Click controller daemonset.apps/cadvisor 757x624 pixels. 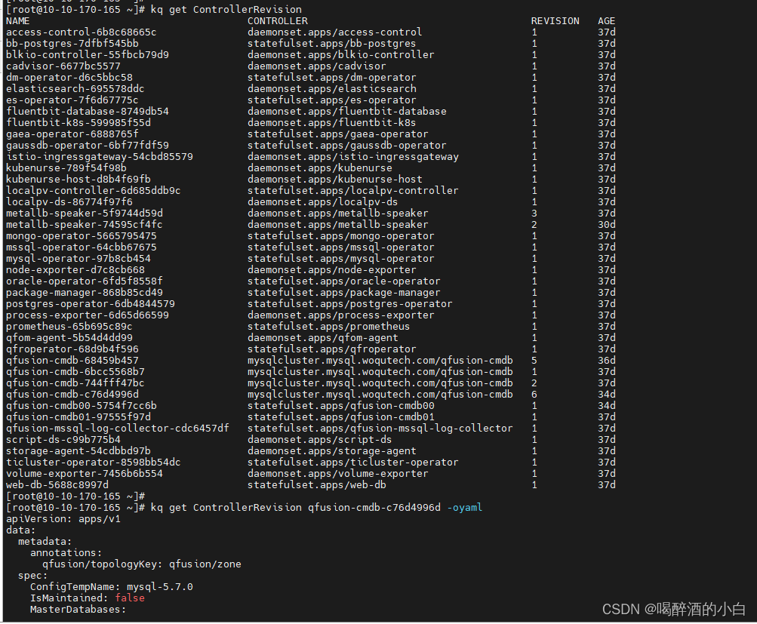(317, 66)
